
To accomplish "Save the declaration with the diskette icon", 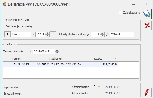I will pyautogui.click(x=147, y=14).
